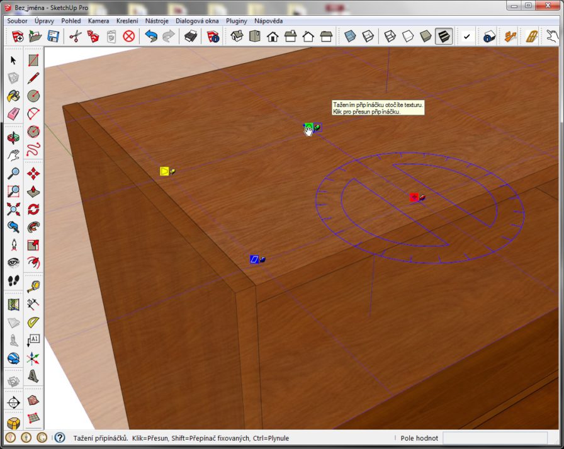Click the red texture pin
Image resolution: width=564 pixels, height=449 pixels.
(414, 198)
